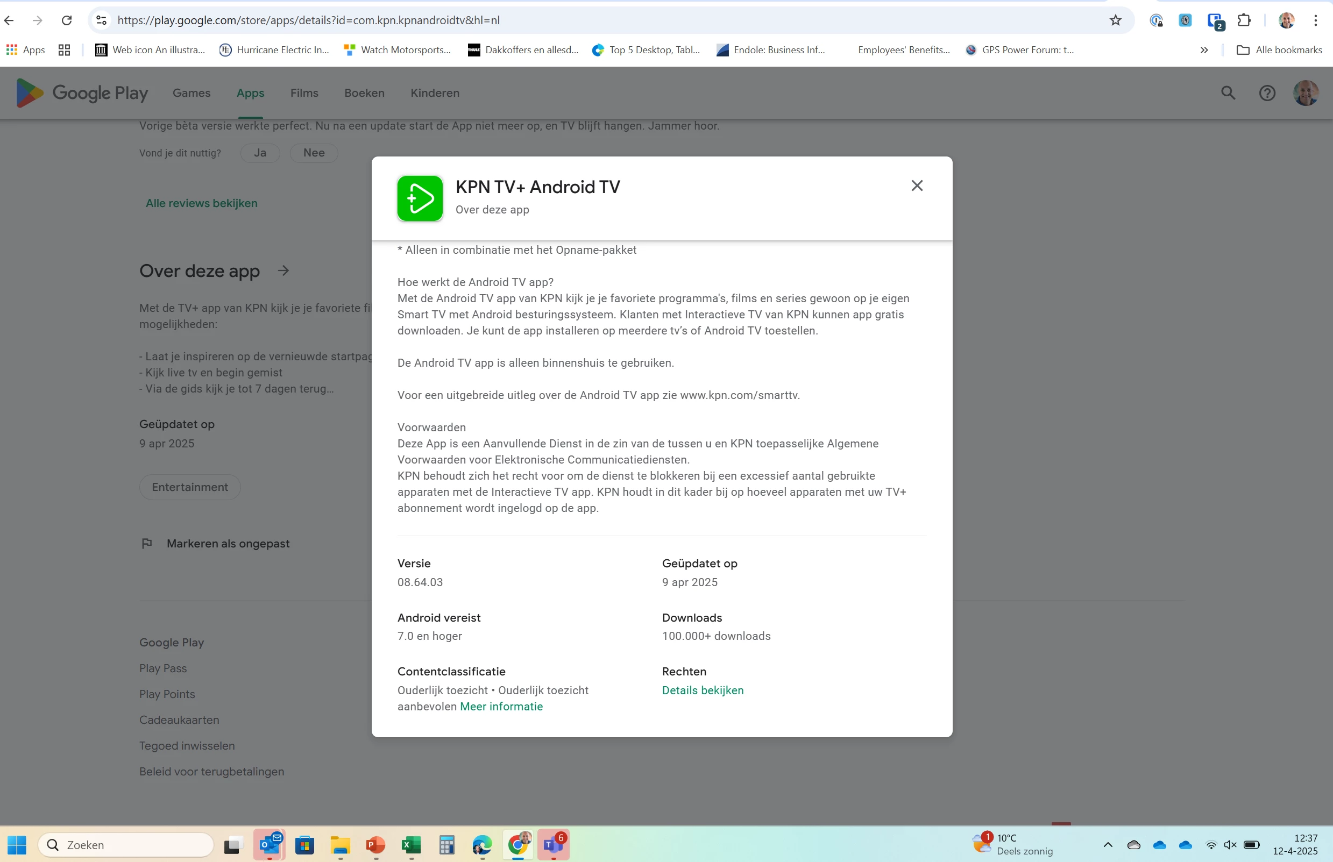Bookmark this page with star icon
Viewport: 1333px width, 862px height.
pos(1115,21)
